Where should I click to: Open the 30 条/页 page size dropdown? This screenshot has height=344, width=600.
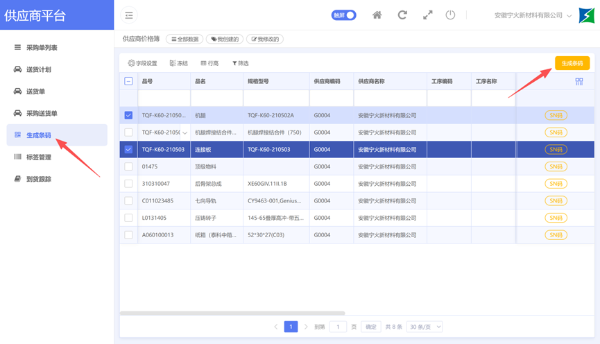tap(425, 327)
